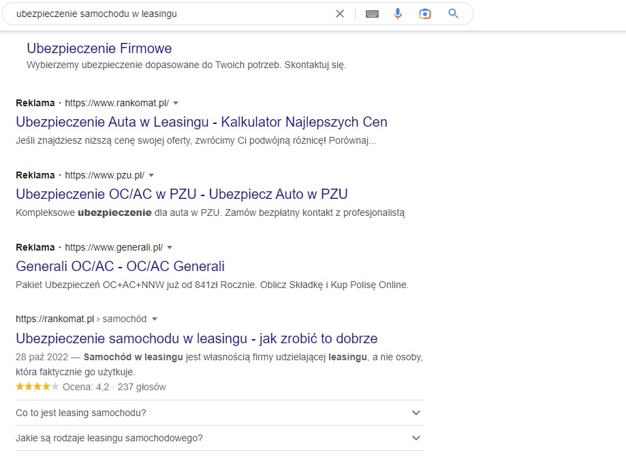The height and width of the screenshot is (459, 626).
Task: Open Ubezpieczenie Auta w Leasingu Kalkulator link
Action: [x=202, y=122]
